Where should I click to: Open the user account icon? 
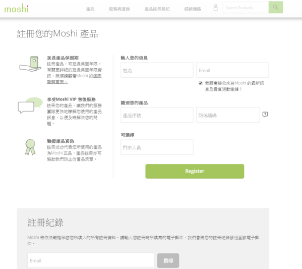(x=215, y=8)
